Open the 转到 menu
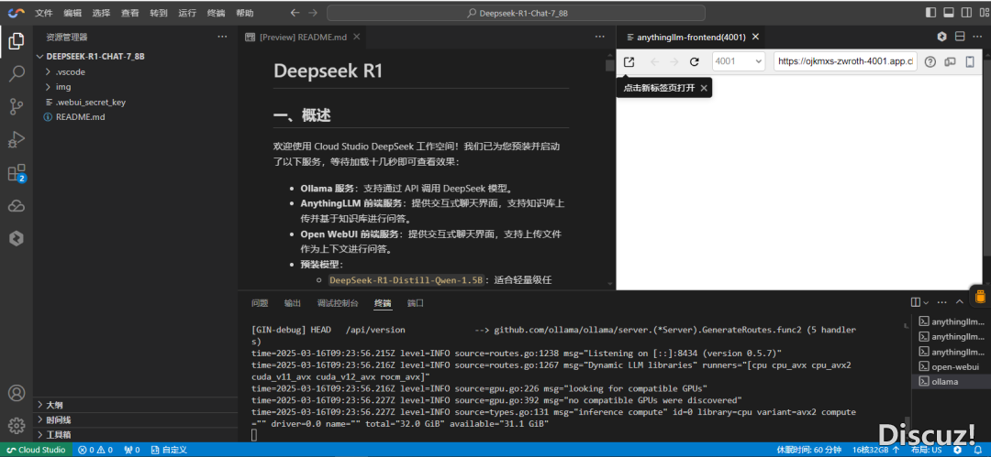This screenshot has height=457, width=991. coord(159,13)
